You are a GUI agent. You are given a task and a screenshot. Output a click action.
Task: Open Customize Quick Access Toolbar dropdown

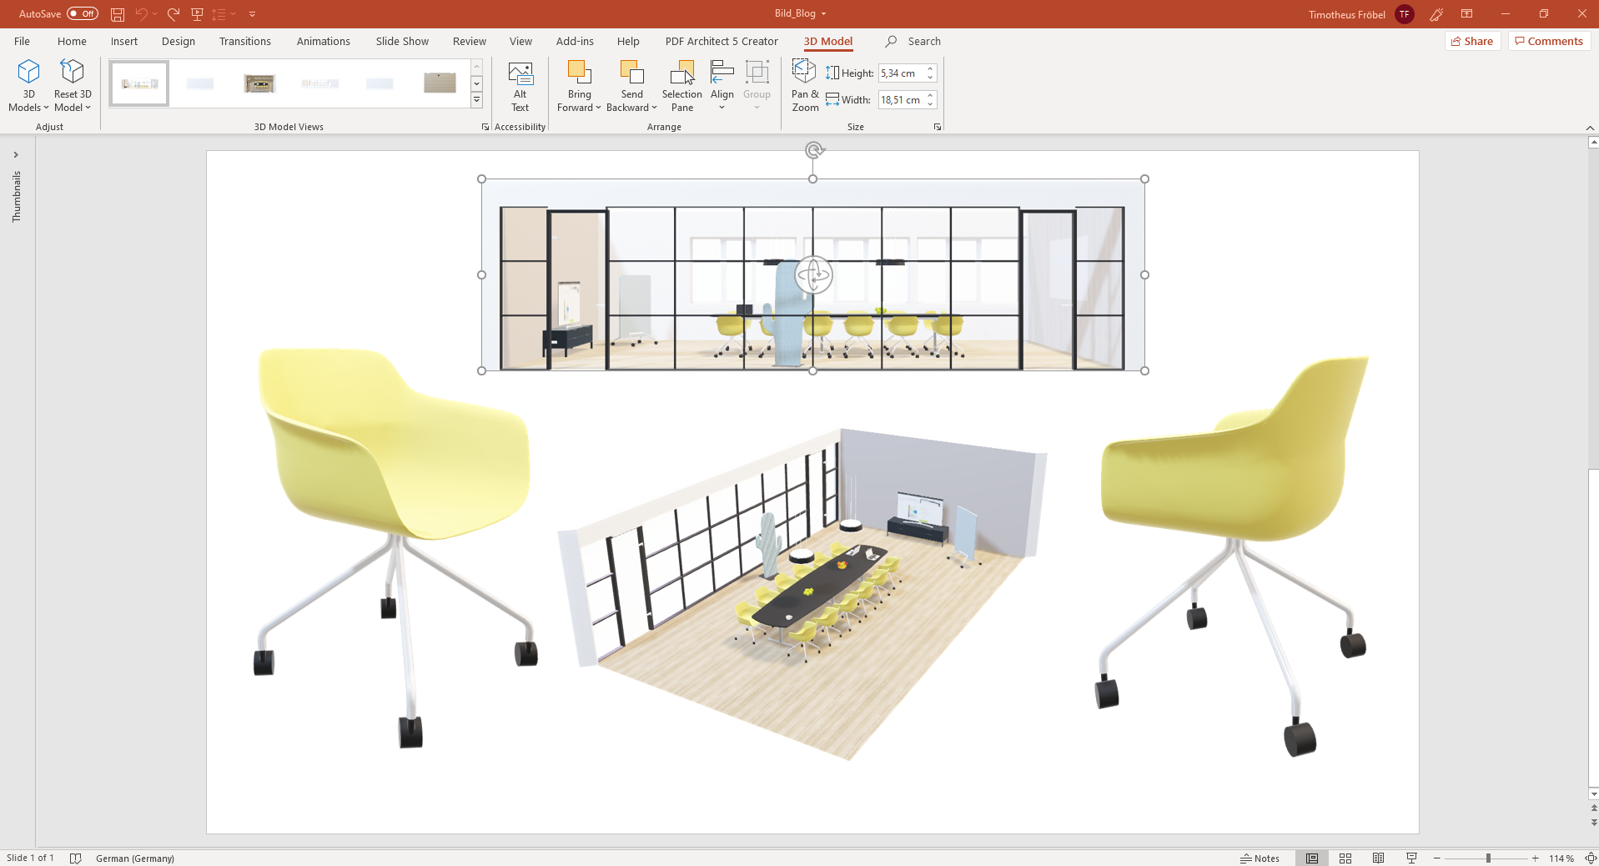pyautogui.click(x=252, y=14)
